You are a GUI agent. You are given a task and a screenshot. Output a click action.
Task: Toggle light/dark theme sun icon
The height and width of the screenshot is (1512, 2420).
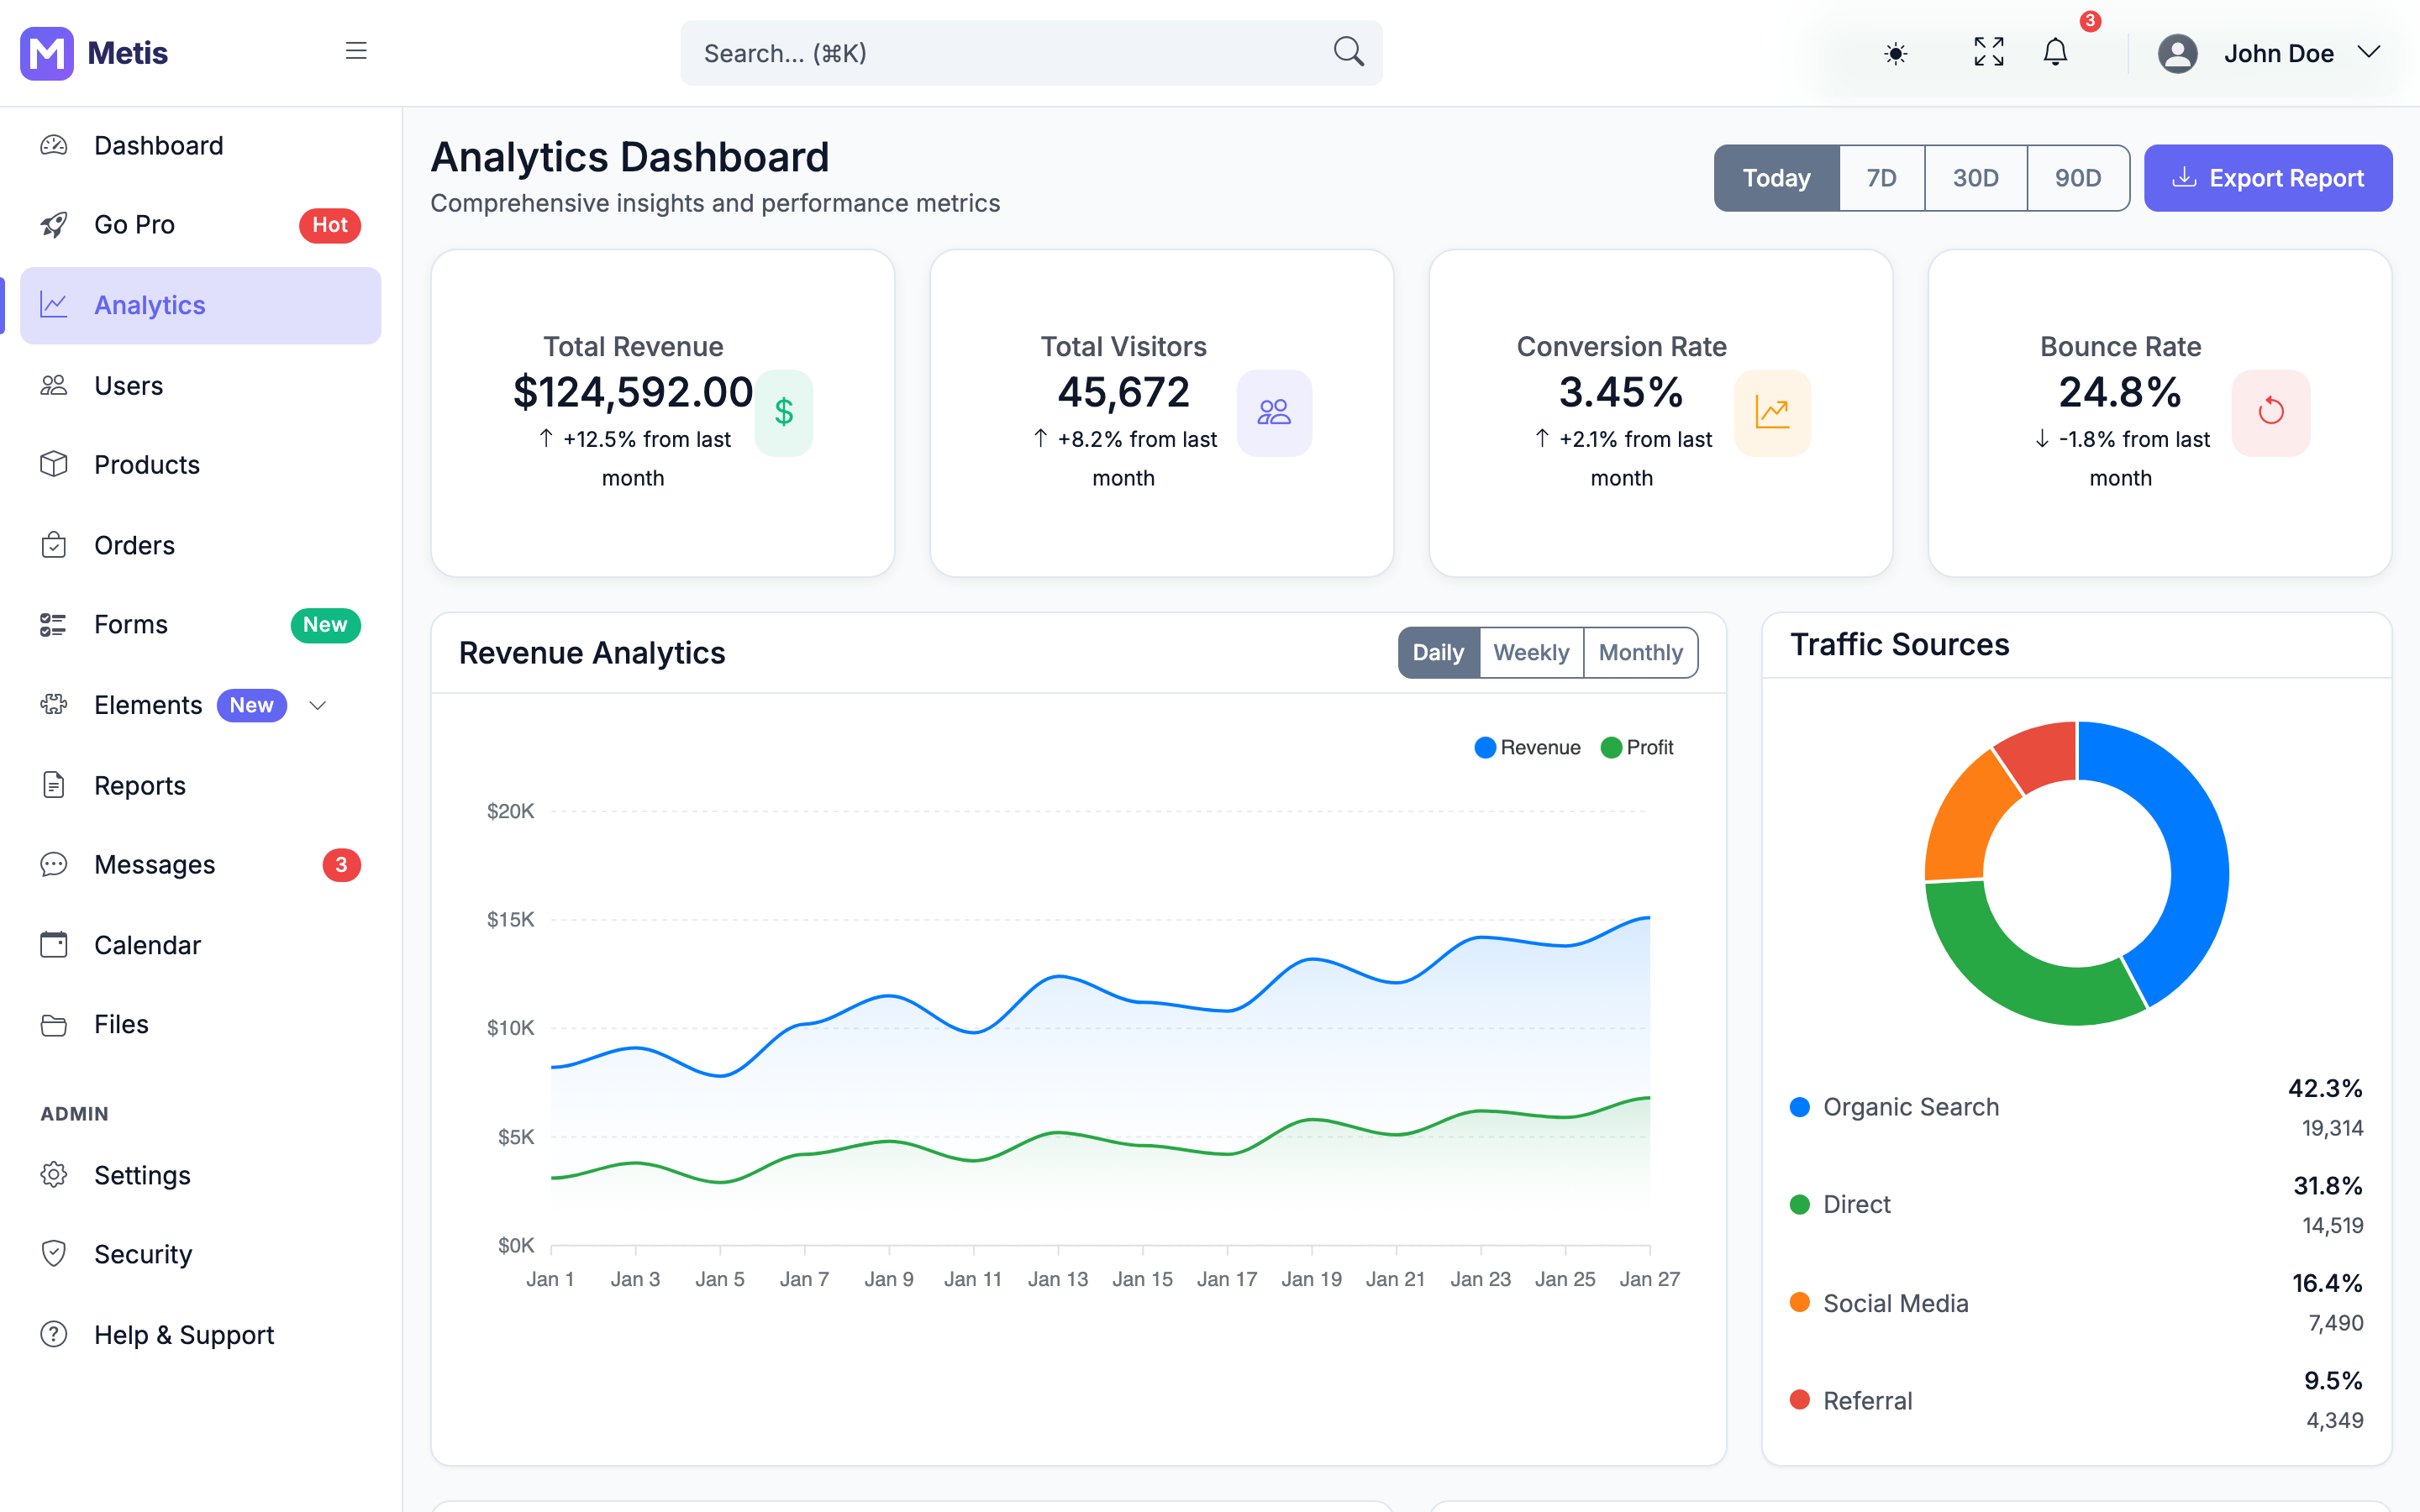point(1895,53)
